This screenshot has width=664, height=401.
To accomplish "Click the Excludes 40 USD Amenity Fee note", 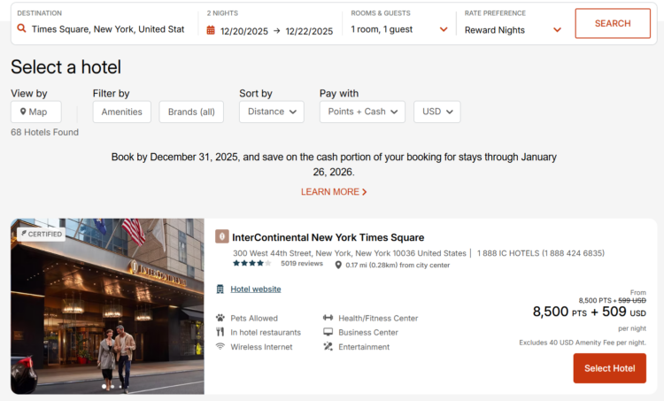I will click(583, 343).
